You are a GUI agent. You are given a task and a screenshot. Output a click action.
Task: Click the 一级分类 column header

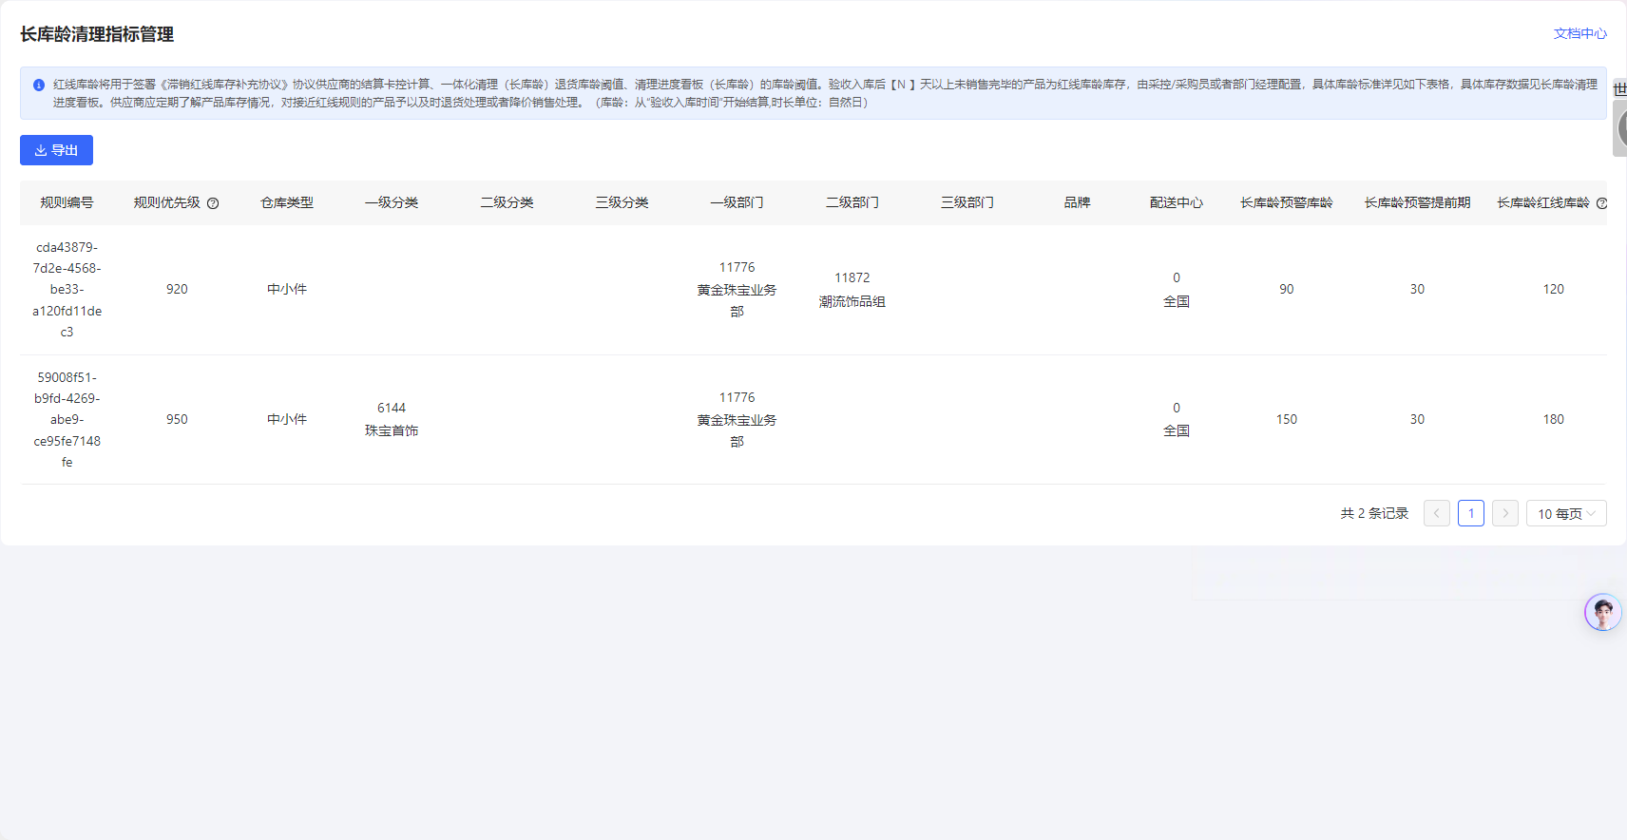coord(391,202)
